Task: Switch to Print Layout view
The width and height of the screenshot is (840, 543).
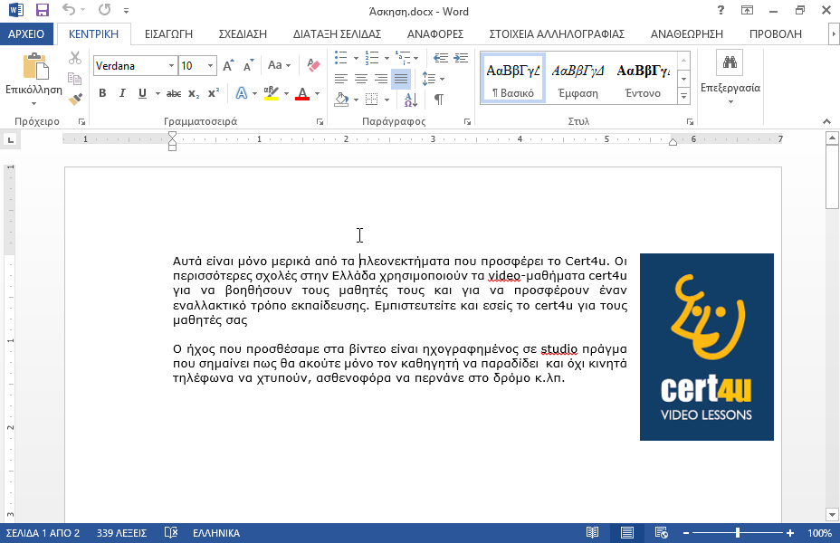Action: (626, 533)
